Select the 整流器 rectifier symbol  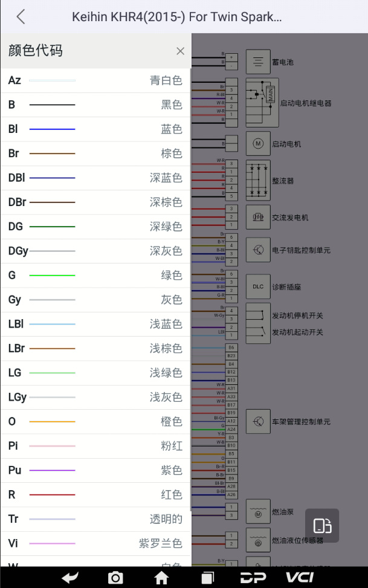coord(258,180)
